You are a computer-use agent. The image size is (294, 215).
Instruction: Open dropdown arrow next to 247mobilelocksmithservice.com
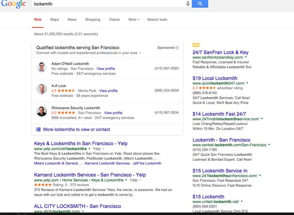(x=262, y=119)
